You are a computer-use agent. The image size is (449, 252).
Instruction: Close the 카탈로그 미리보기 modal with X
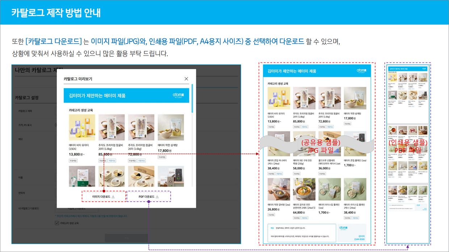(186, 79)
